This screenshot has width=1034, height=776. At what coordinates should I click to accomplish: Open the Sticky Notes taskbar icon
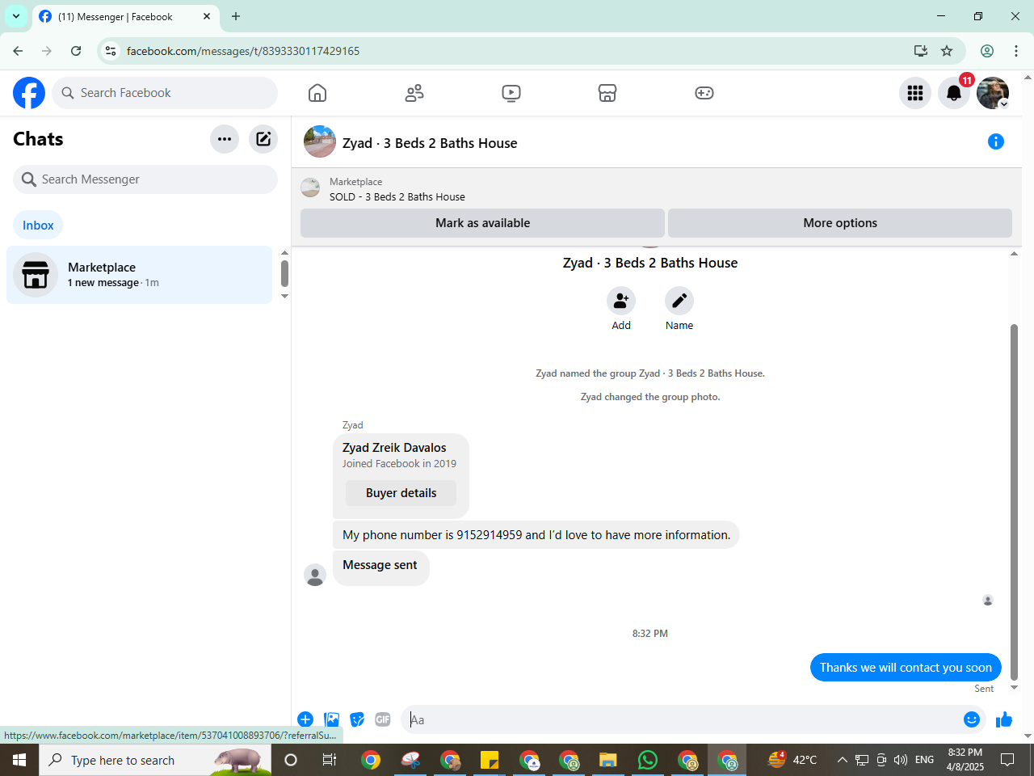[x=490, y=760]
